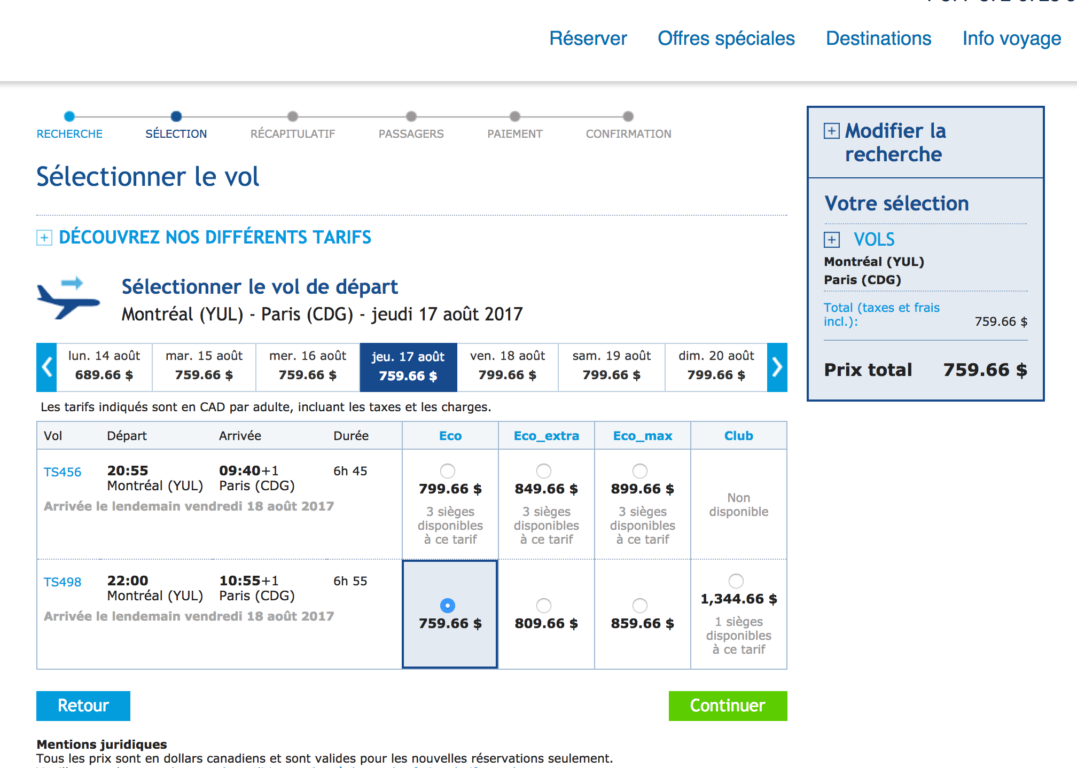
Task: Click the plus icon next to VOLS
Action: 831,240
